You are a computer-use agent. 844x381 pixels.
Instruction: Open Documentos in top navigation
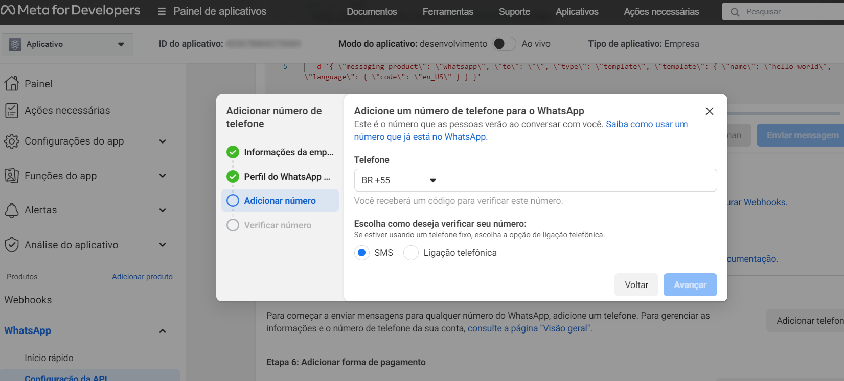pos(372,12)
